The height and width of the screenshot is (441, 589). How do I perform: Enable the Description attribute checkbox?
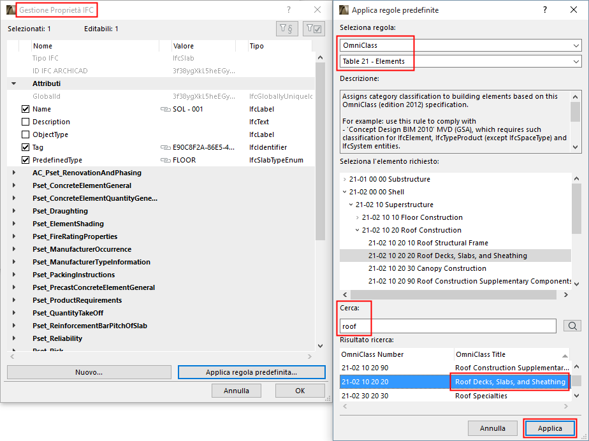click(x=25, y=122)
